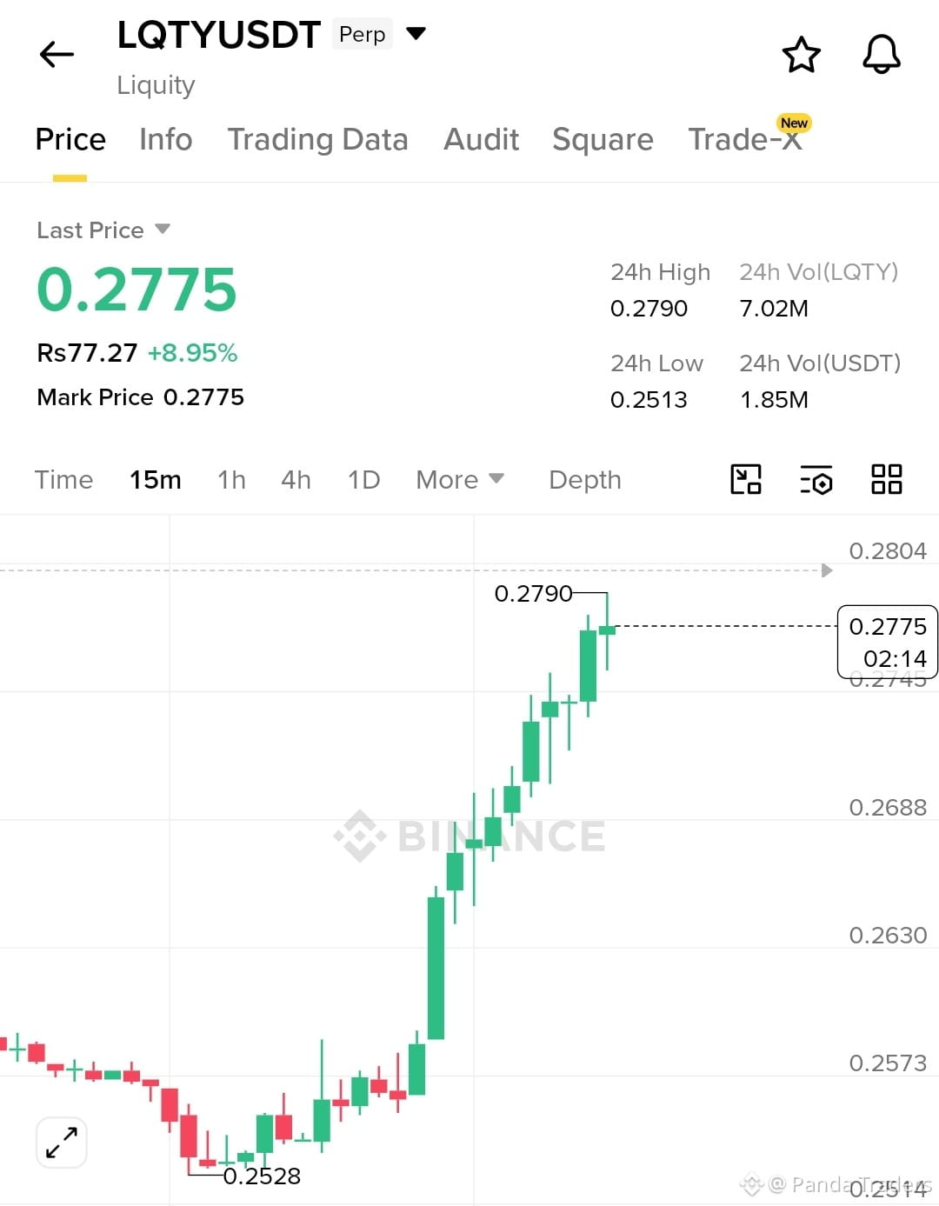Go back using the left arrow
This screenshot has height=1206, width=939.
(57, 54)
